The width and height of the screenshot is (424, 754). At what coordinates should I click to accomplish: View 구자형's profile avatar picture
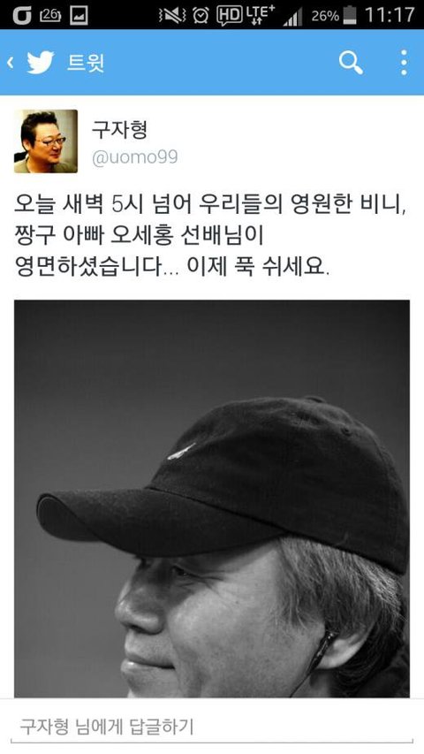(x=46, y=141)
